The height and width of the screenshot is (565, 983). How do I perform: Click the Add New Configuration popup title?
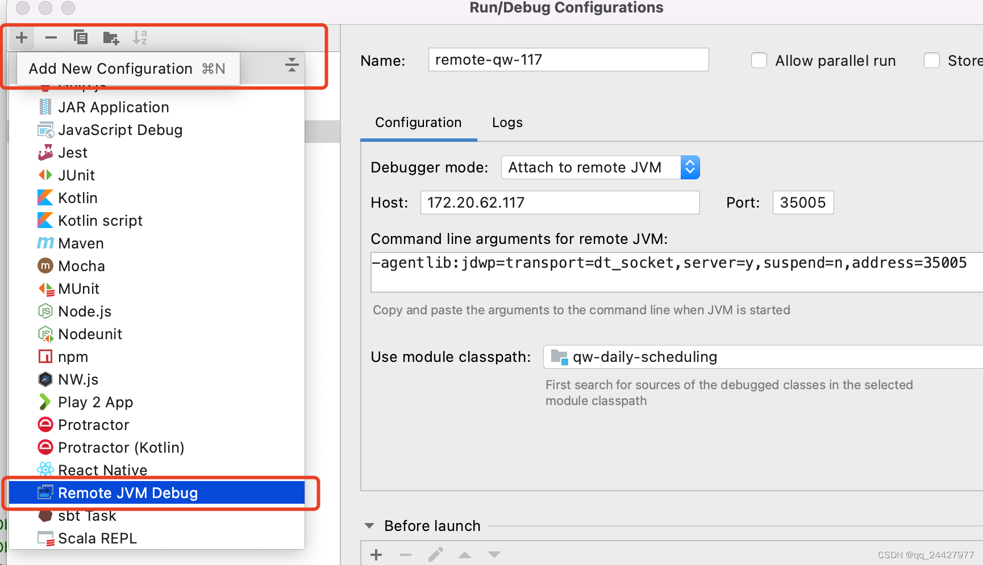coord(111,69)
